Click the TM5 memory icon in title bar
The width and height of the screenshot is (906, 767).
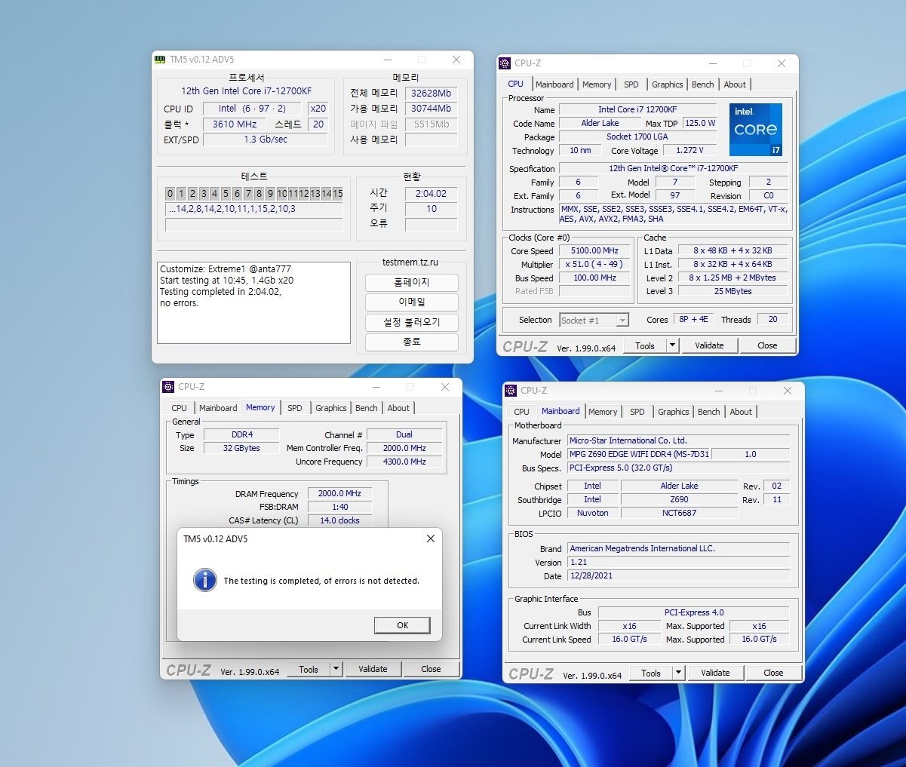click(160, 60)
